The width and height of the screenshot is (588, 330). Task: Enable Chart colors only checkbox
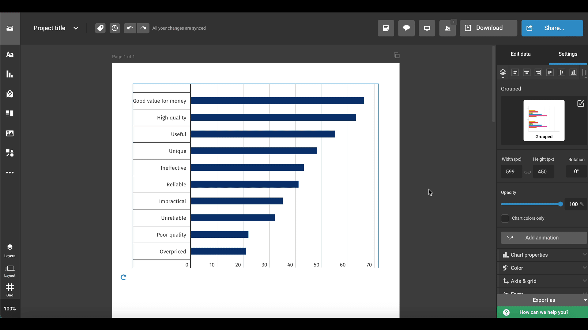(505, 218)
